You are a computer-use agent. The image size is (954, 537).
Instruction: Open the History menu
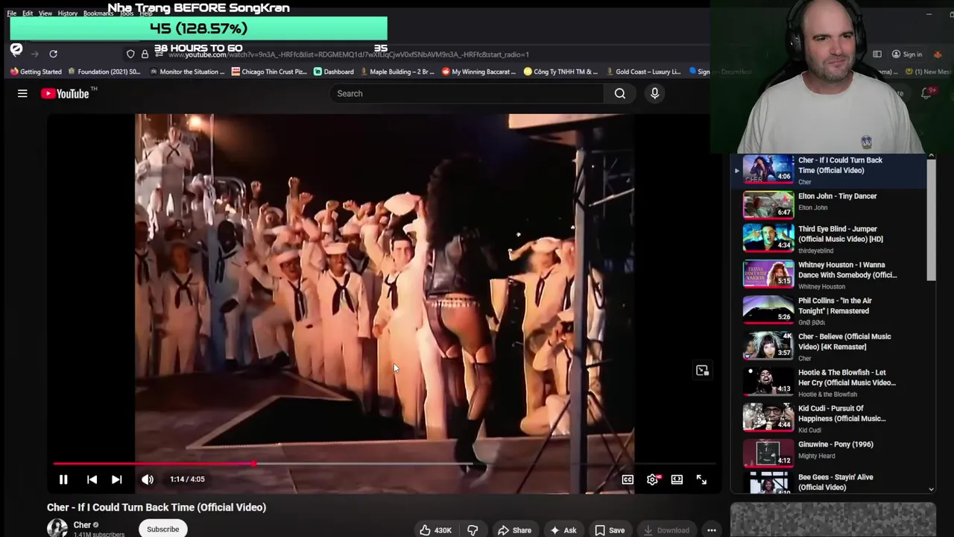[68, 13]
